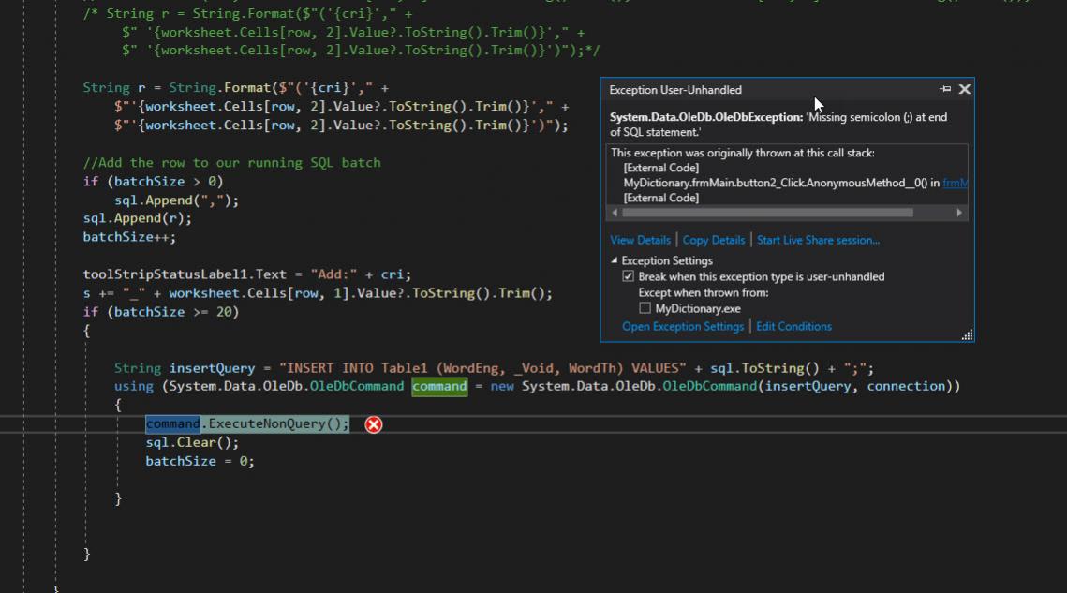
Task: Click the 'Except when thrown from:' label
Action: [x=703, y=293]
